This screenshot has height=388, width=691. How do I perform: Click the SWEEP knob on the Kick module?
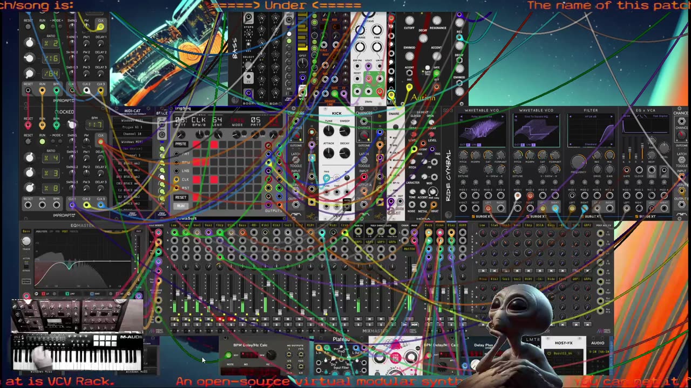pyautogui.click(x=345, y=130)
